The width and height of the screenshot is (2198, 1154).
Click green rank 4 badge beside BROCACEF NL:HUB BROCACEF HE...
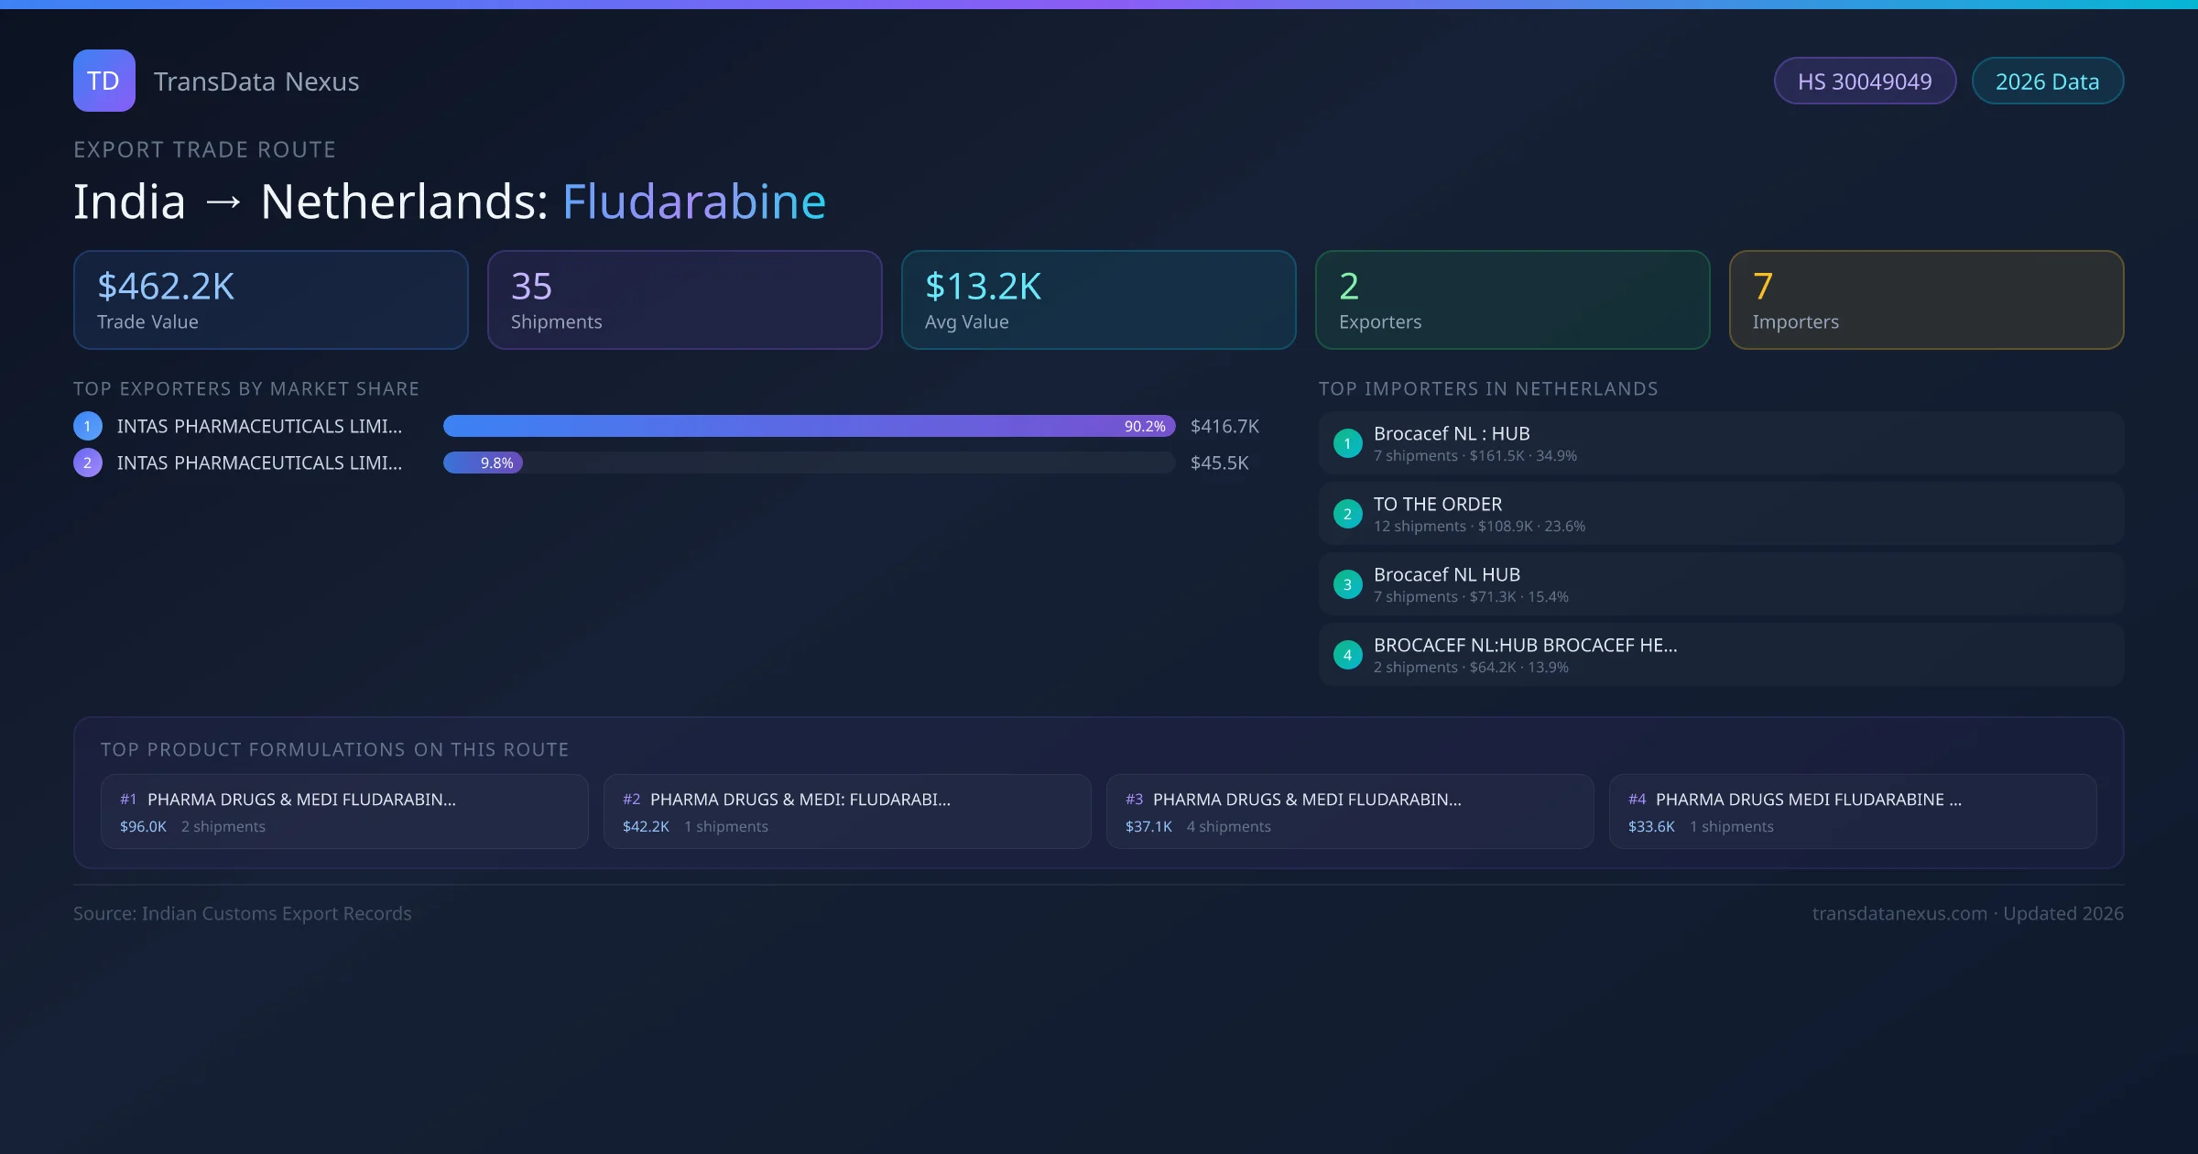pos(1347,655)
